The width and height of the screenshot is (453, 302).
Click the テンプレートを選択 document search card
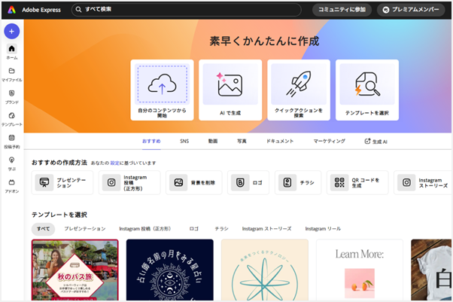367,90
